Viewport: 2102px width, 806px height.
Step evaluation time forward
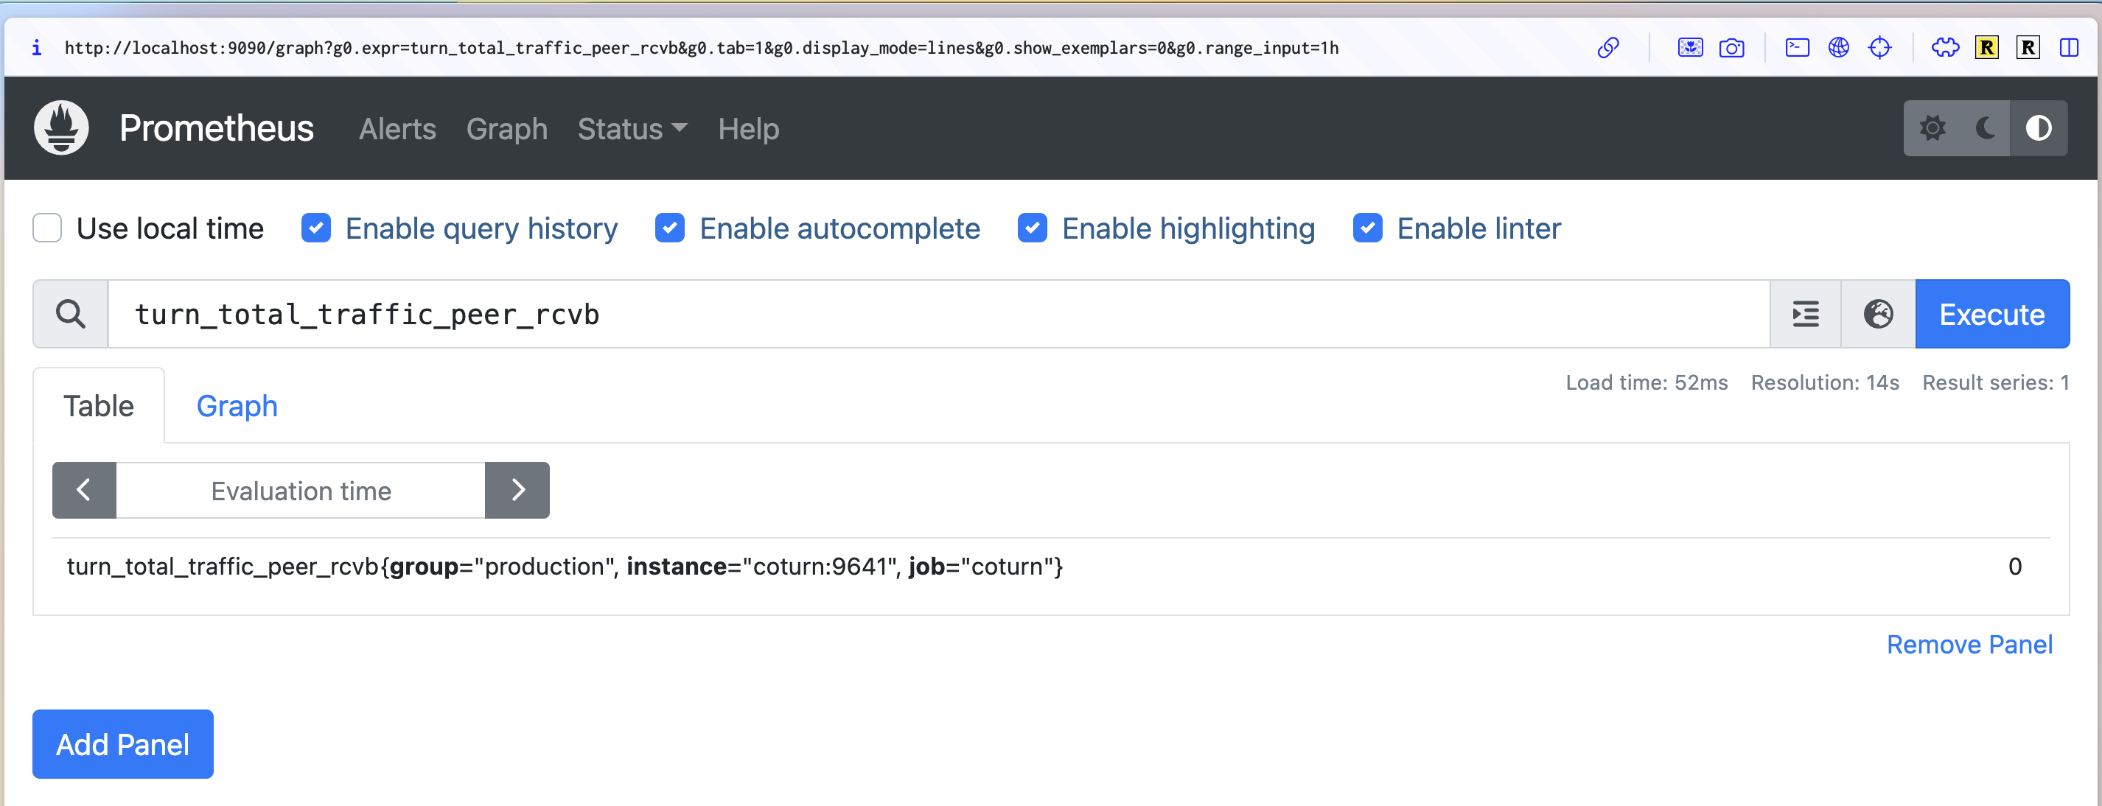point(517,490)
